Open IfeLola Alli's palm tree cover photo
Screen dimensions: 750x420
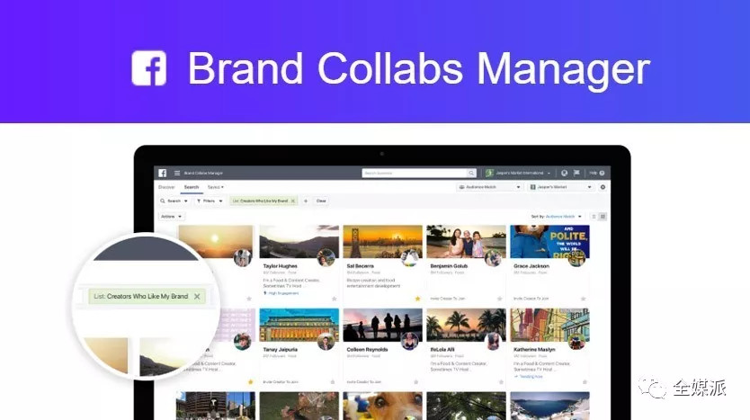[x=467, y=325]
